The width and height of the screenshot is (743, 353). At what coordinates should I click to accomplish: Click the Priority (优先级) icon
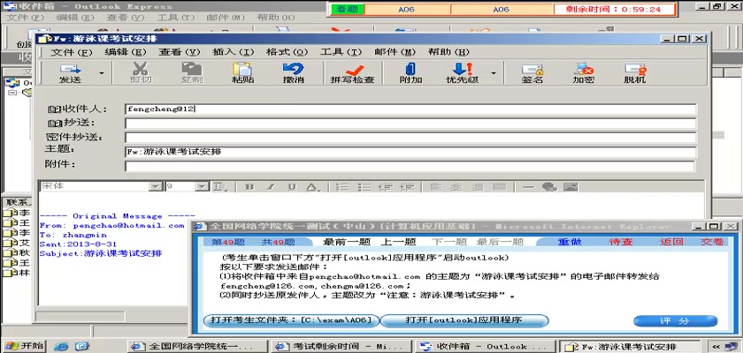tap(462, 73)
